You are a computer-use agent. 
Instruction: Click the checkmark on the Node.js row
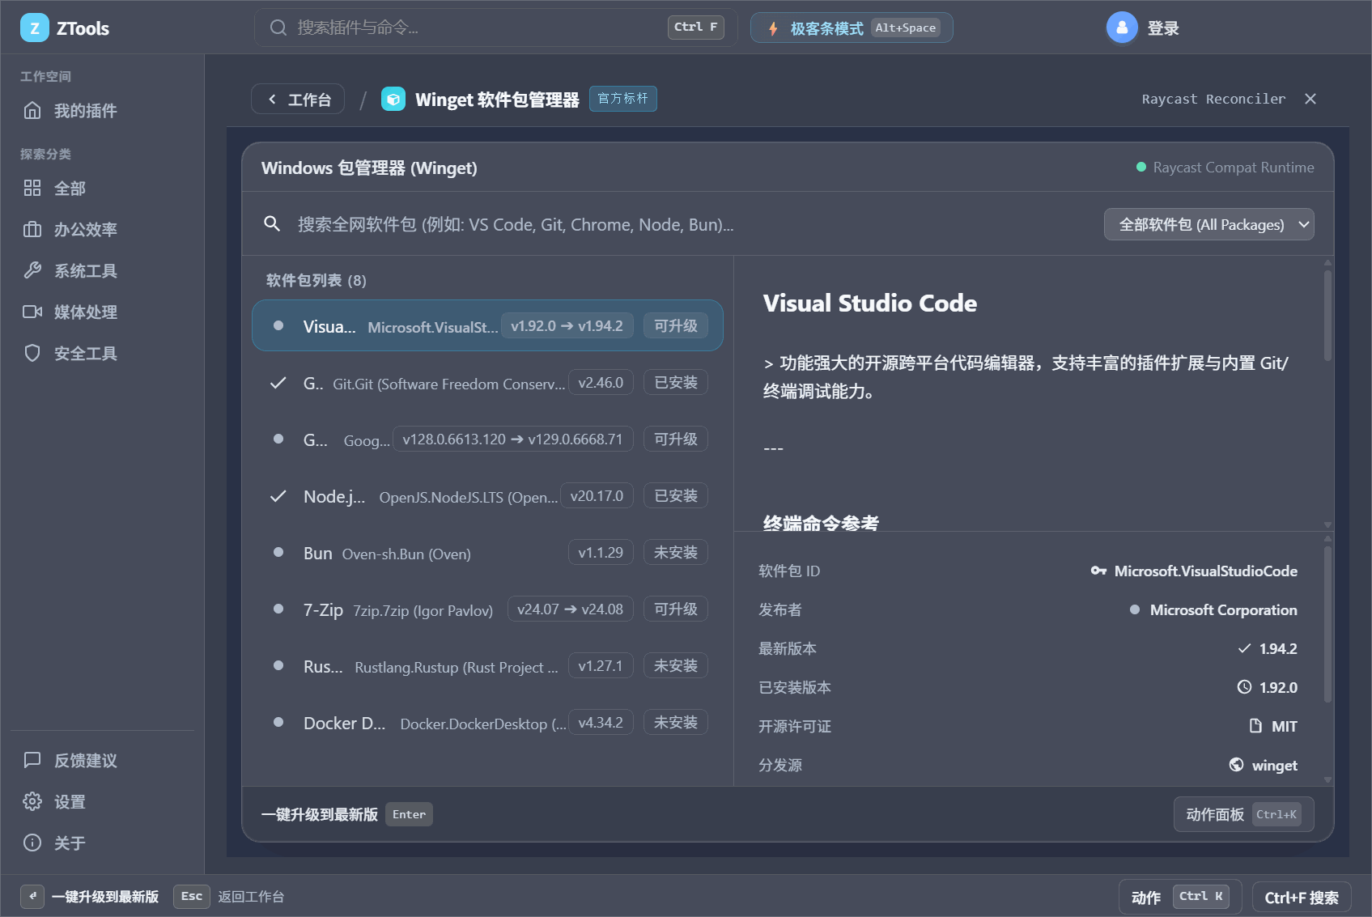[278, 496]
